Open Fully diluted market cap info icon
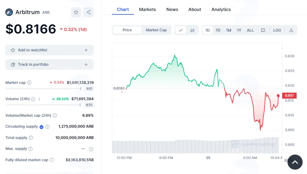This screenshot has width=307, height=174. click(x=52, y=160)
